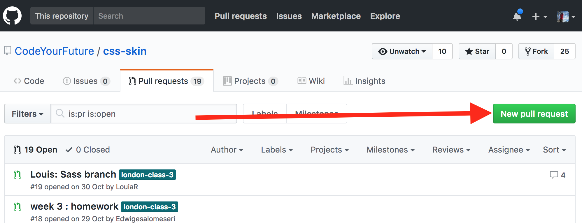The width and height of the screenshot is (582, 223).
Task: Expand the Labels filter in list header
Action: pos(277,150)
